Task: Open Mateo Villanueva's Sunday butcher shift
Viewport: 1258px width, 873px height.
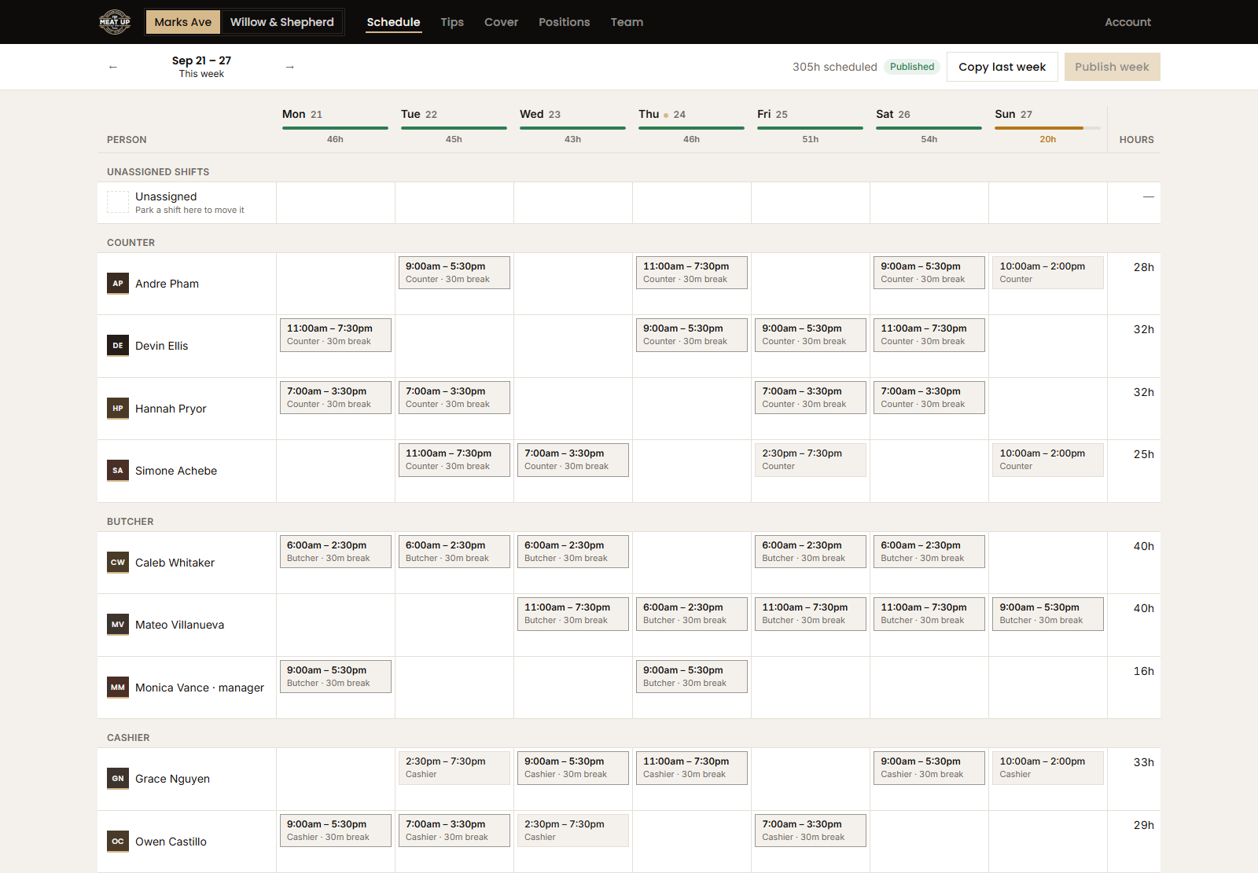Action: point(1048,614)
